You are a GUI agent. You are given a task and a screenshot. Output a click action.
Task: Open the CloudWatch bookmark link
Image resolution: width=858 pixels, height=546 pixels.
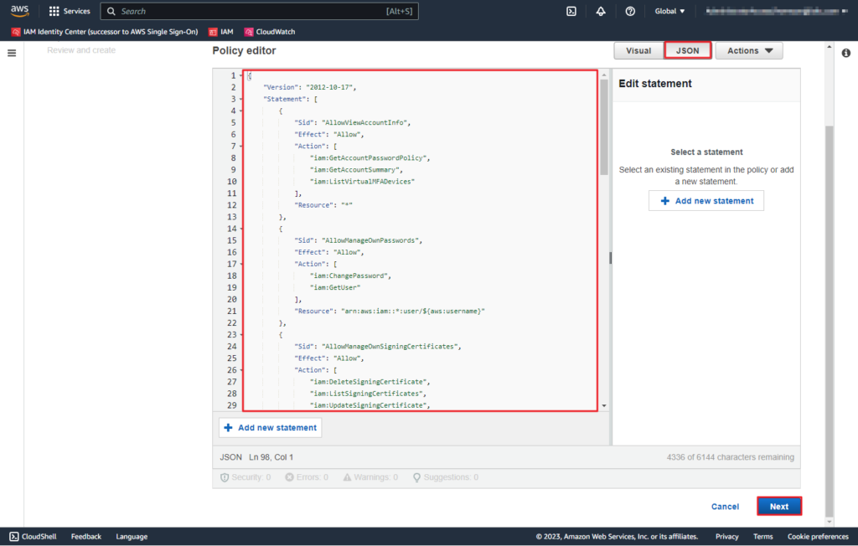coord(275,32)
